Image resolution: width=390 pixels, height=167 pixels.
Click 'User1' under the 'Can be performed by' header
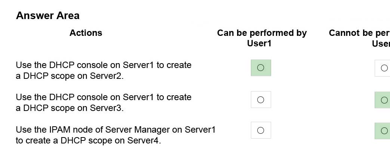(x=259, y=43)
